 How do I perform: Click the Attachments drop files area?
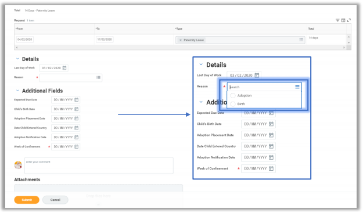point(98,196)
